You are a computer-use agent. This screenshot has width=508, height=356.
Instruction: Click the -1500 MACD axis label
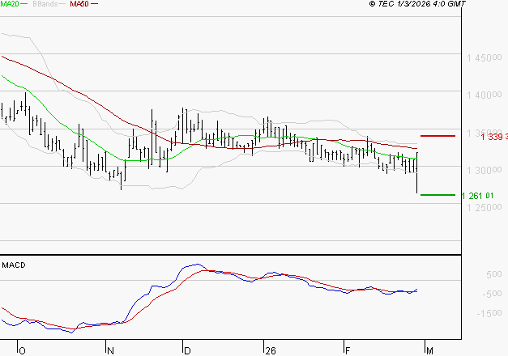[489, 313]
